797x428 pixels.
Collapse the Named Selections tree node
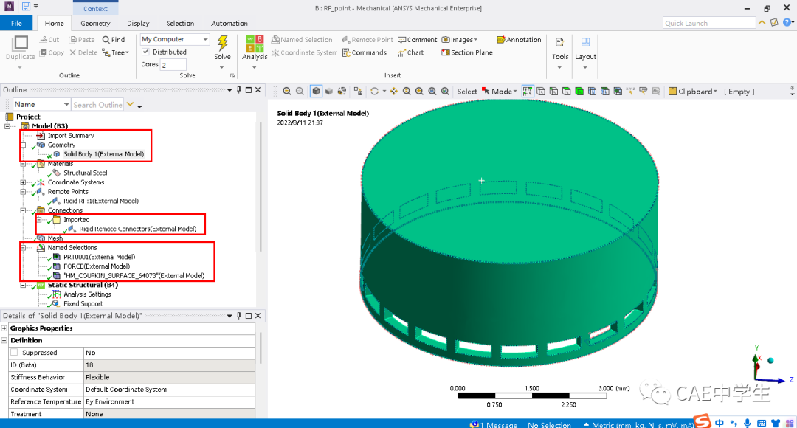point(24,247)
